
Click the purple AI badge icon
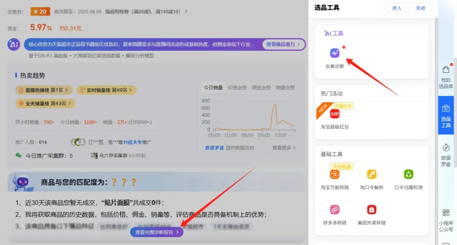14,44
